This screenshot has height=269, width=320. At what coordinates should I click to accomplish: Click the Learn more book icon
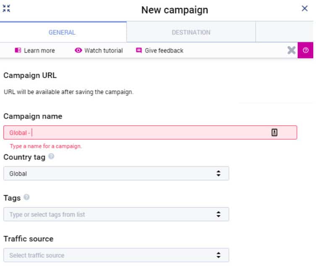pyautogui.click(x=18, y=50)
